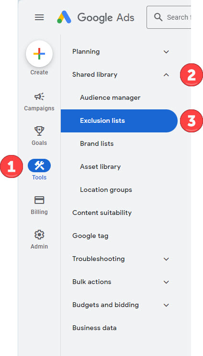This screenshot has height=356, width=203.
Task: Open Billing via card icon
Action: (39, 200)
